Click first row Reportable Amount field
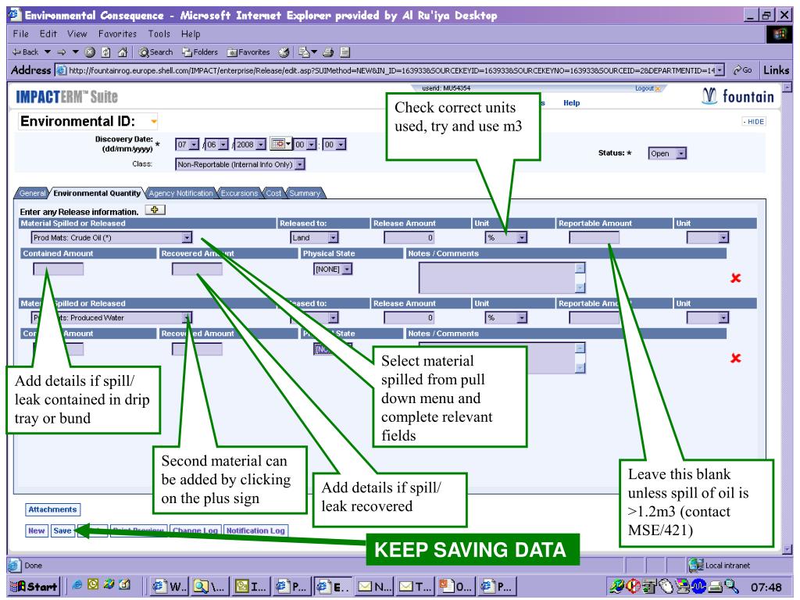Screen dimensions: 800x600 (x=595, y=237)
